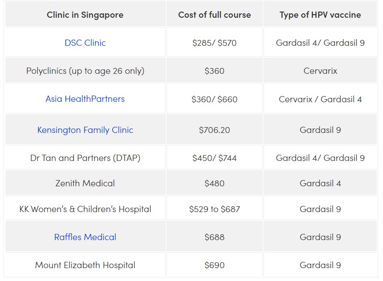Image resolution: width=383 pixels, height=281 pixels.
Task: Visit the Raffles Medical link
Action: pos(85,237)
